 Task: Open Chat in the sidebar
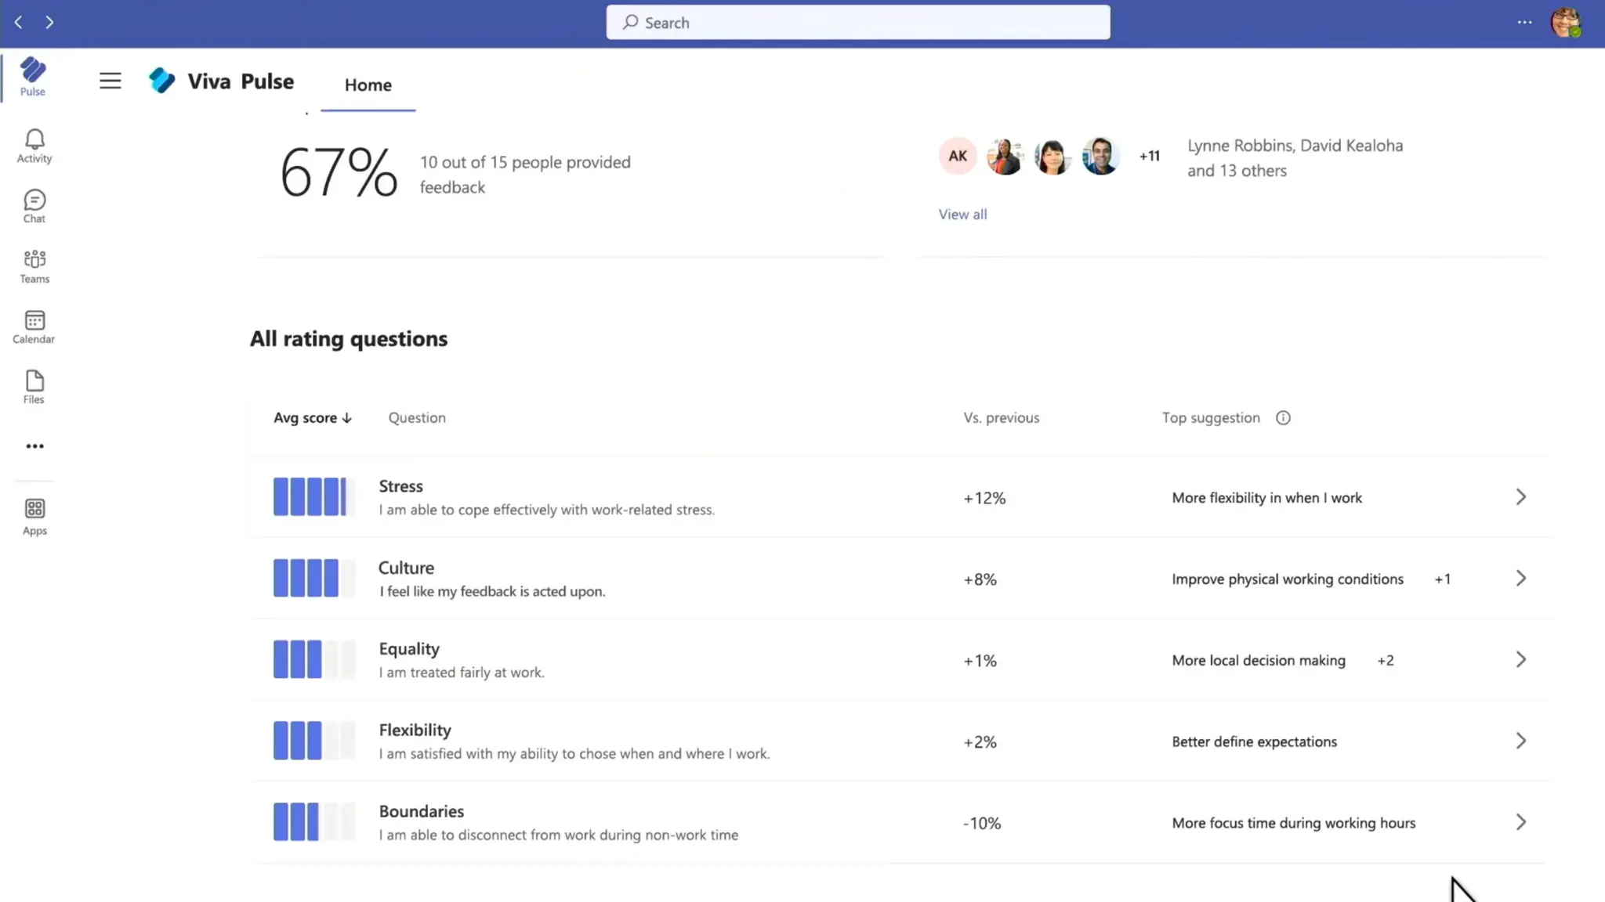34,206
